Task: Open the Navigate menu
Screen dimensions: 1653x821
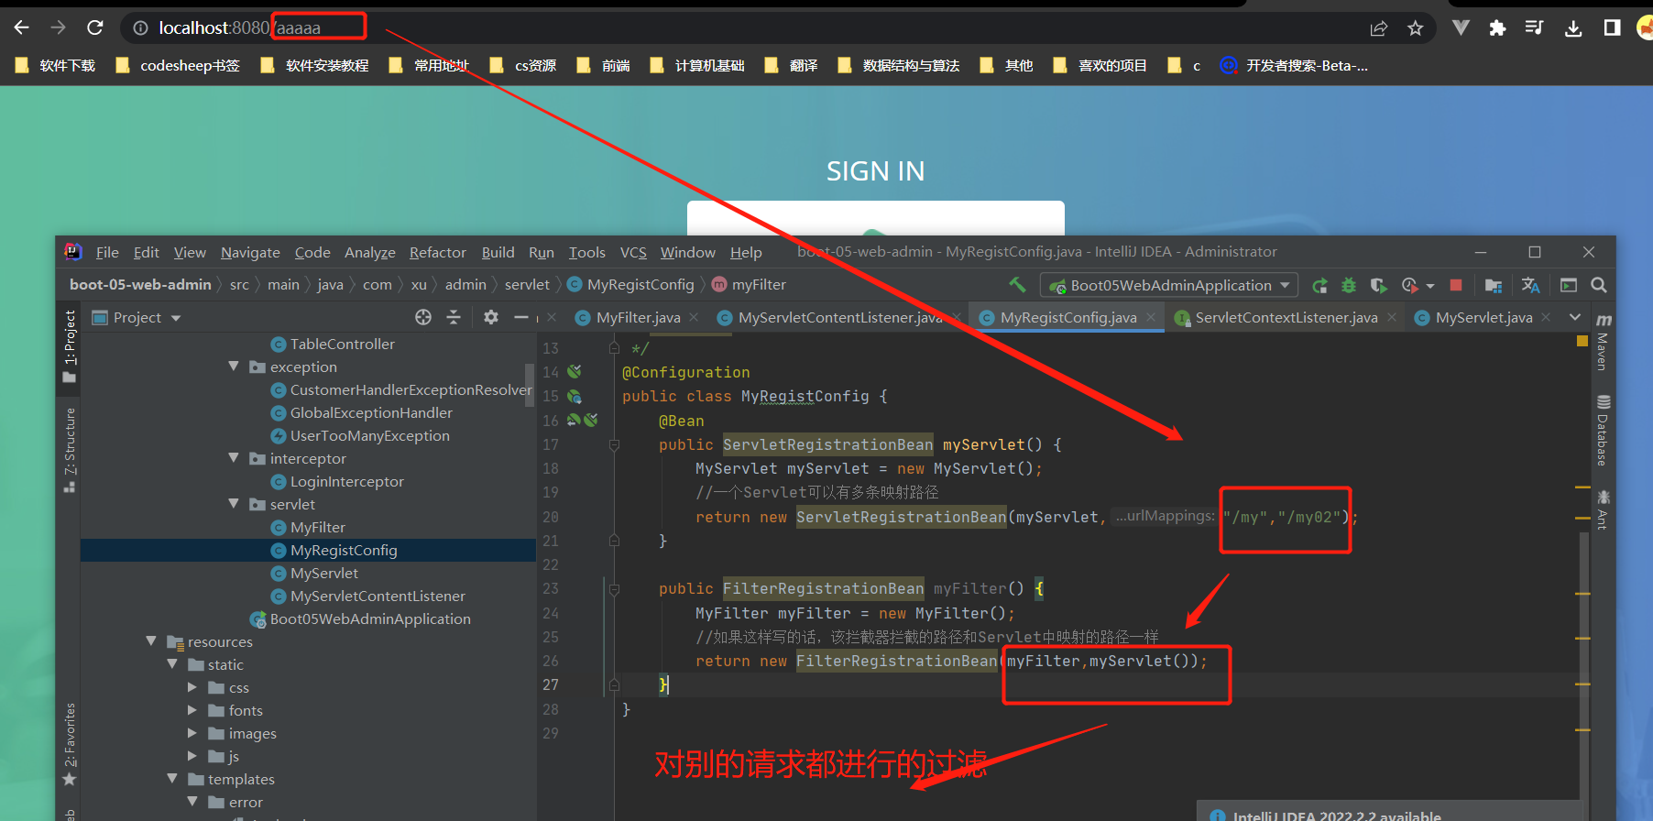Action: click(x=250, y=252)
